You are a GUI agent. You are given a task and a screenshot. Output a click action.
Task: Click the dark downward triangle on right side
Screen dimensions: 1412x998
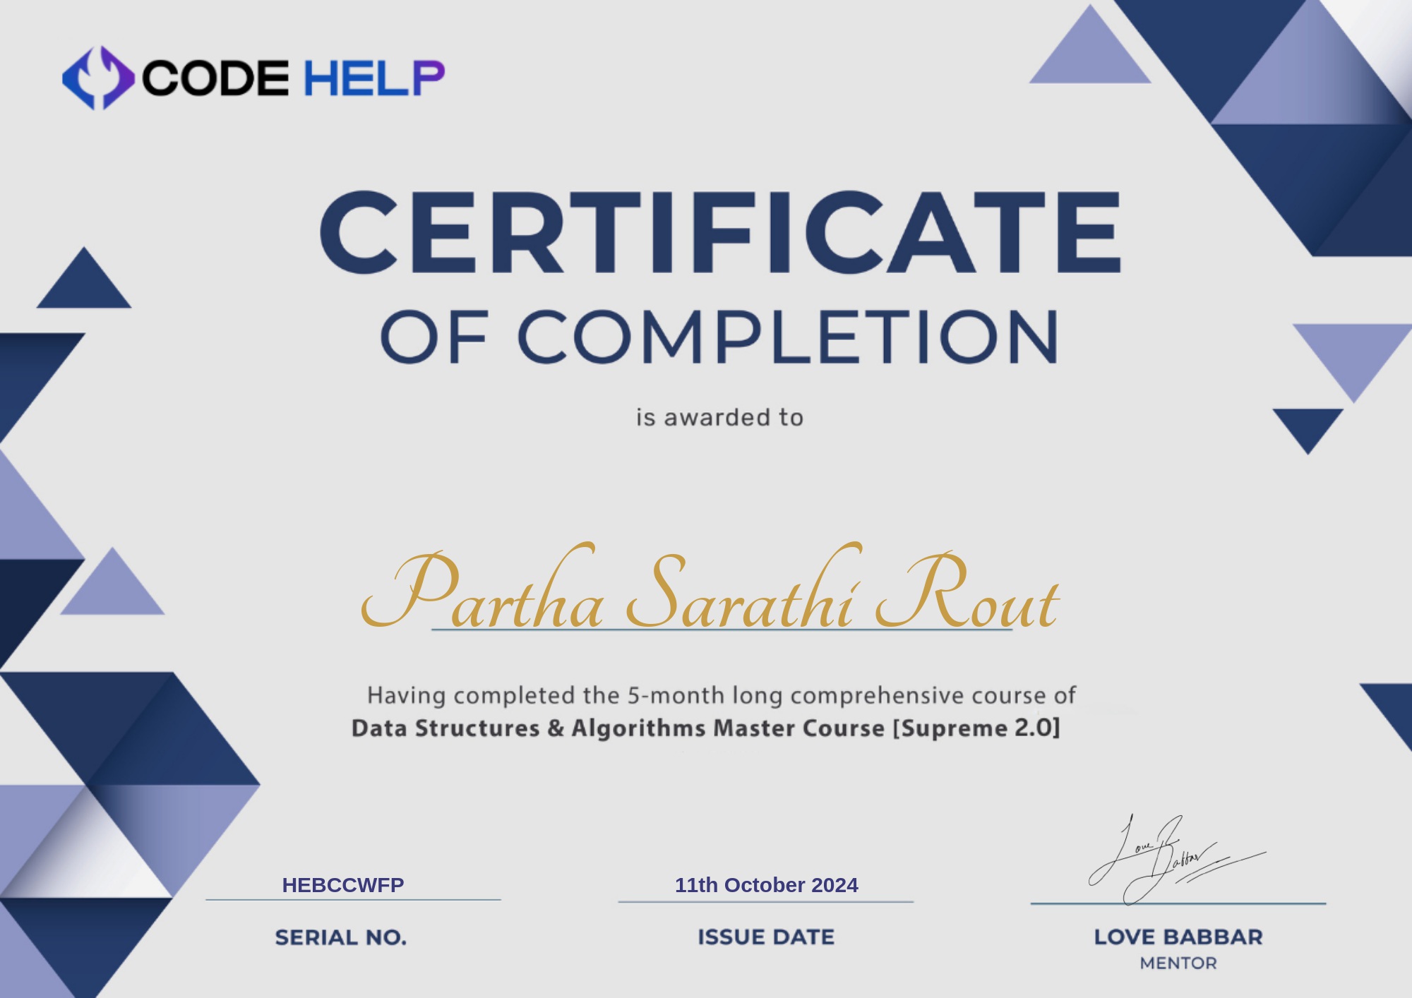coord(1308,426)
